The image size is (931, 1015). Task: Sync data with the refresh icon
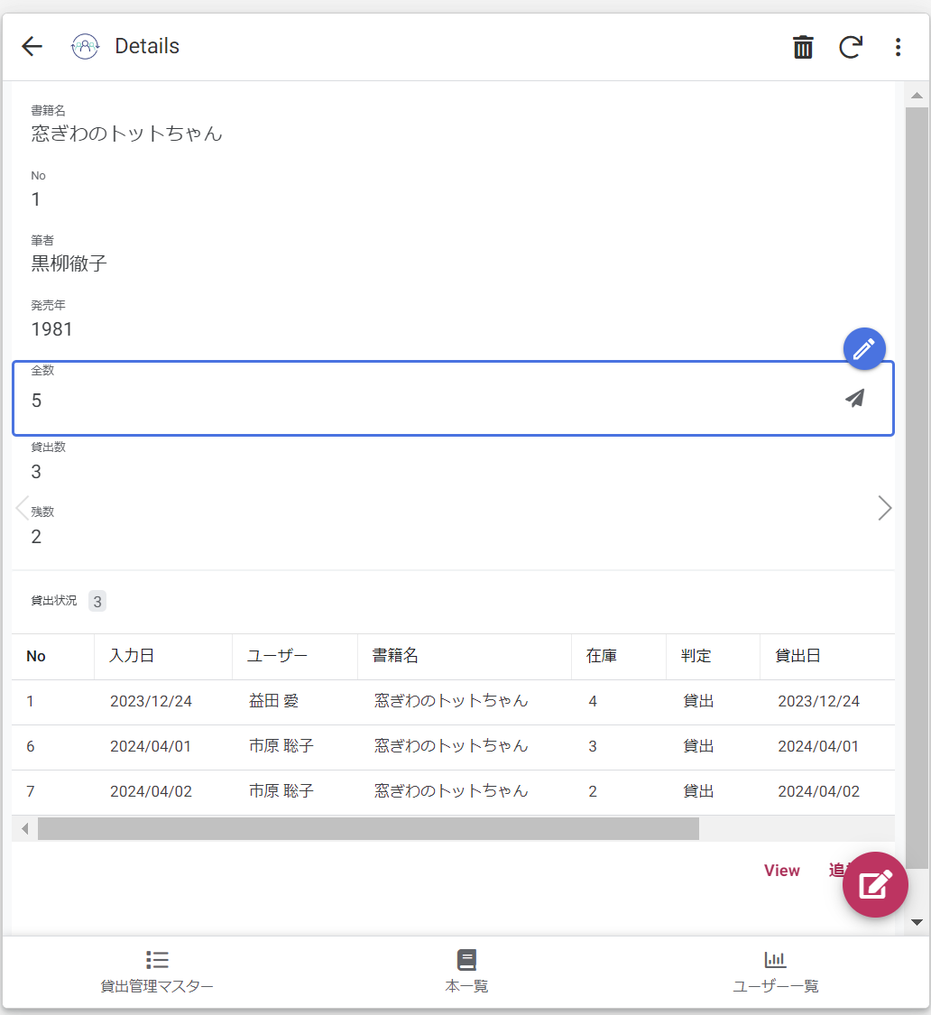(x=850, y=47)
